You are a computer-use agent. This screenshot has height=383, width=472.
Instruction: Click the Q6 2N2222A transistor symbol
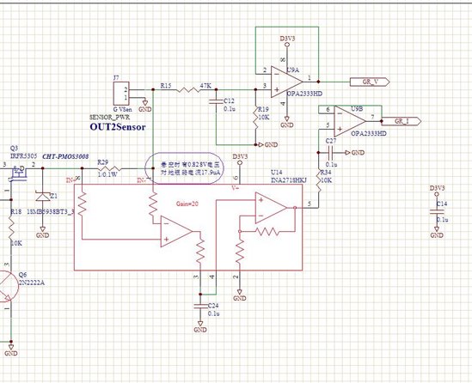click(x=8, y=286)
